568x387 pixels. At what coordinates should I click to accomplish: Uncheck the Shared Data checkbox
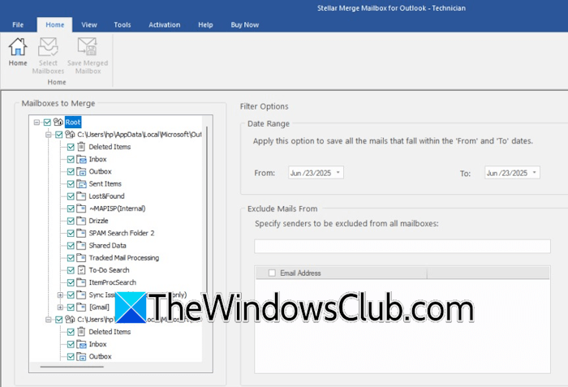click(x=71, y=245)
